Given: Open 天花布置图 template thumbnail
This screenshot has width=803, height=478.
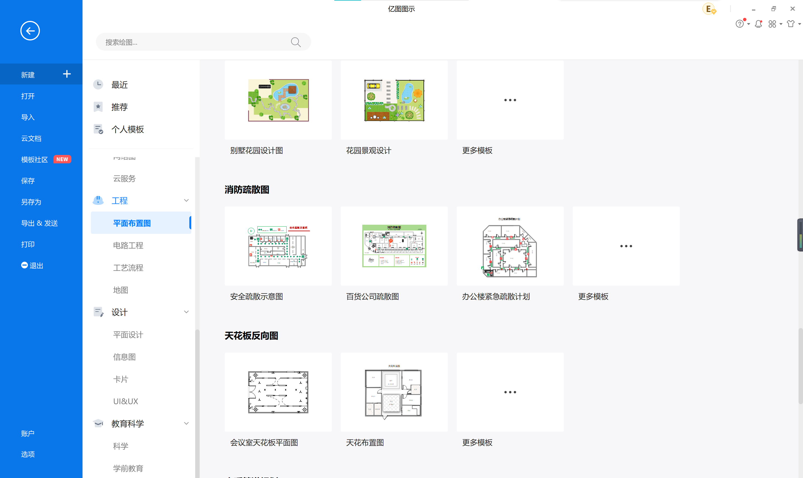Looking at the screenshot, I should pyautogui.click(x=394, y=392).
